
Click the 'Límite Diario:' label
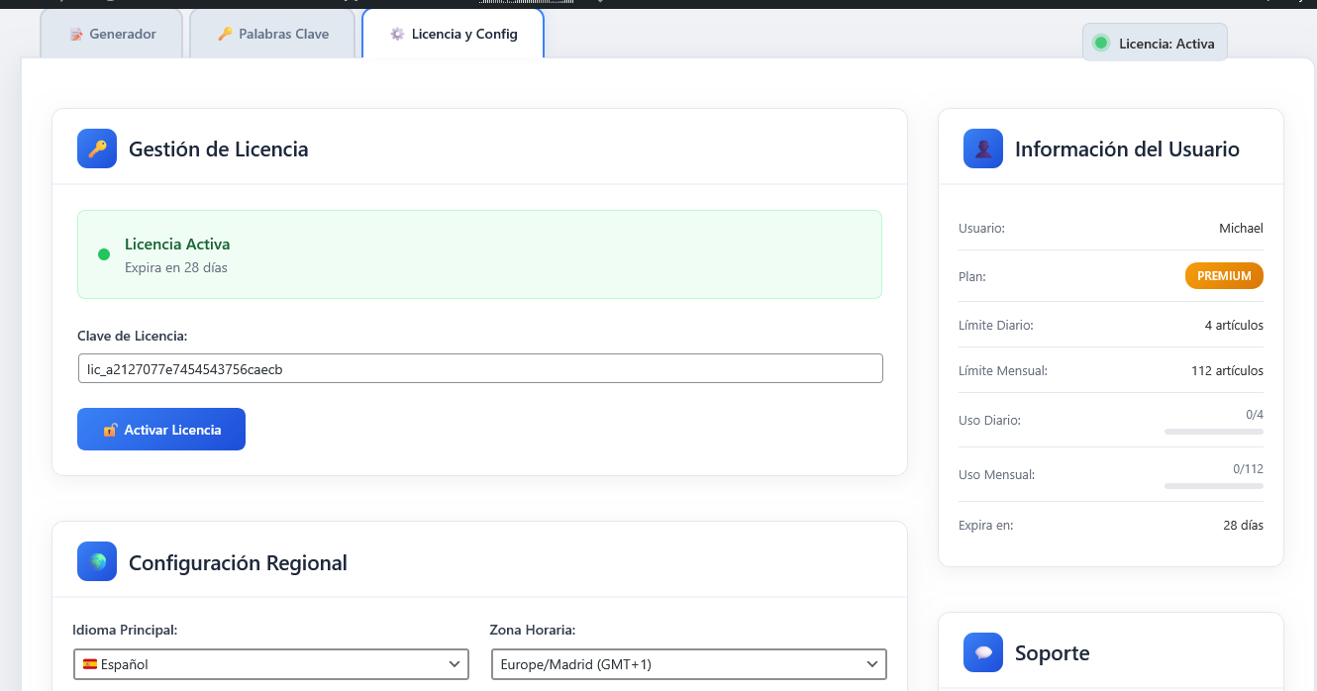pyautogui.click(x=996, y=325)
